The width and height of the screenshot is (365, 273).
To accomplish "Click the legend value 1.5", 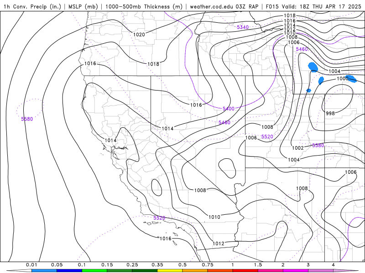I will point(258,265).
